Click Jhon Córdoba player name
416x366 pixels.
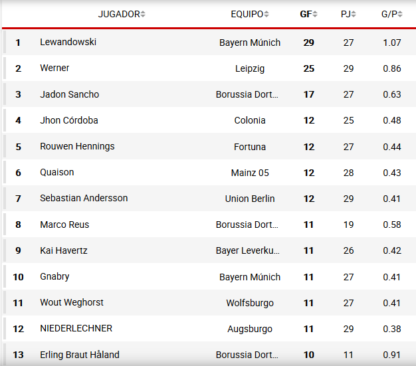click(x=69, y=120)
